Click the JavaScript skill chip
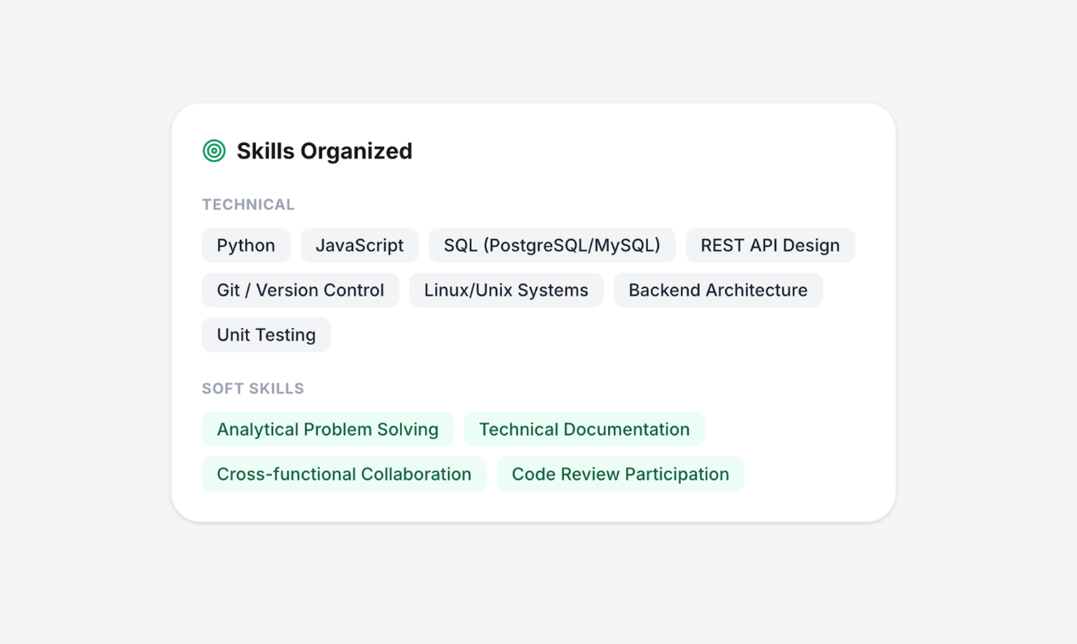 [360, 246]
